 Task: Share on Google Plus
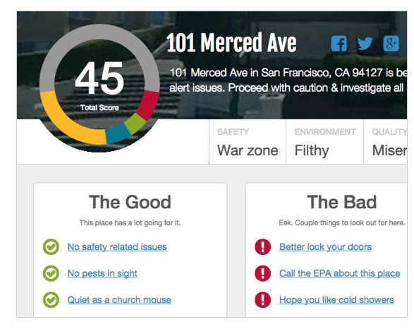click(x=391, y=44)
